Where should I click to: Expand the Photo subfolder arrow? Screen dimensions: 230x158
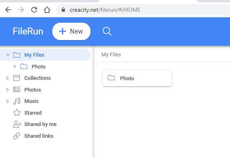pyautogui.click(x=15, y=66)
